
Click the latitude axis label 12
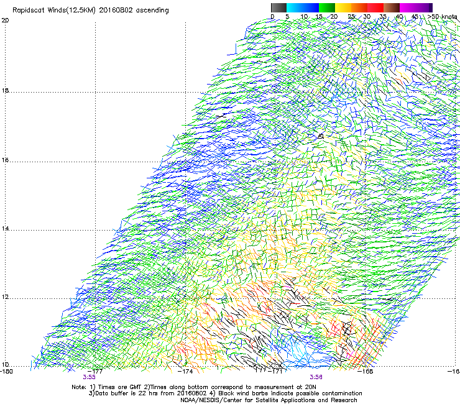coord(5,297)
